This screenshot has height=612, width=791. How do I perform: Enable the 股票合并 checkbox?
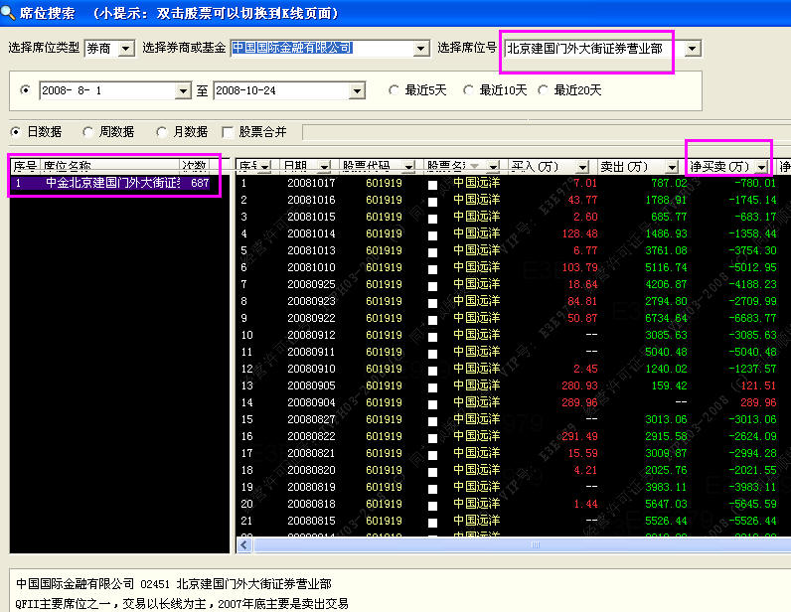coord(229,131)
